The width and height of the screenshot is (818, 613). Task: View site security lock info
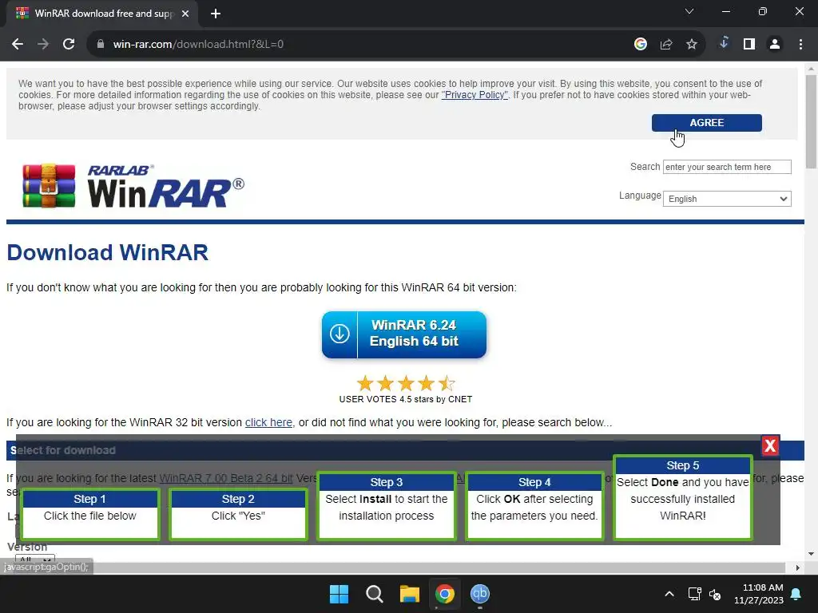coord(101,45)
